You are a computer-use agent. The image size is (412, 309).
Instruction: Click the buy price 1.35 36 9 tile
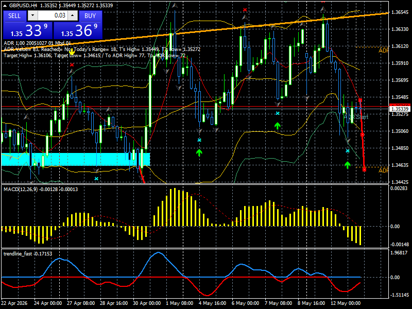coord(78,30)
